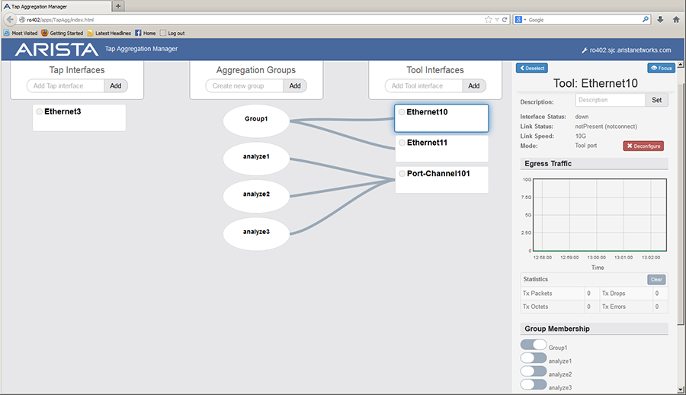
Task: Click the Tx Errors statistics cell
Action: 627,307
